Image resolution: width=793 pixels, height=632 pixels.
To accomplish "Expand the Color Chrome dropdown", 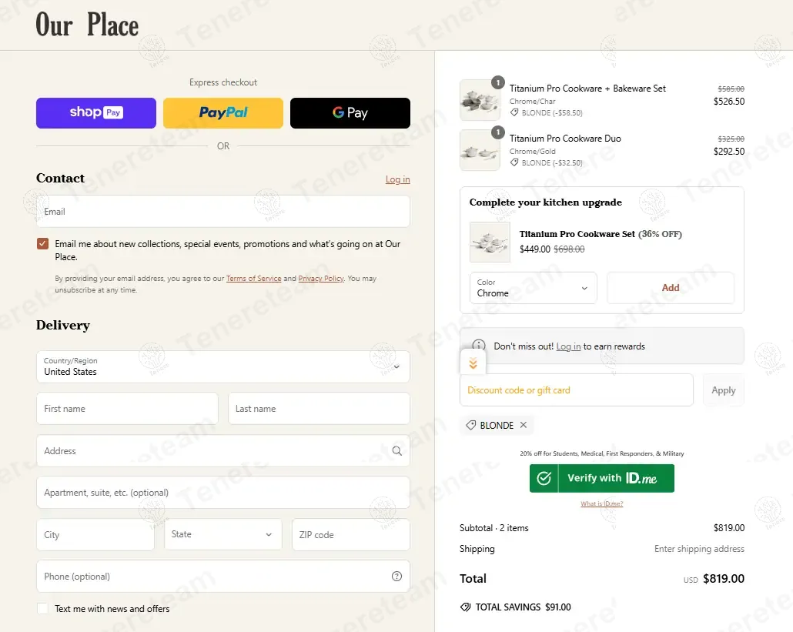I will [x=533, y=288].
